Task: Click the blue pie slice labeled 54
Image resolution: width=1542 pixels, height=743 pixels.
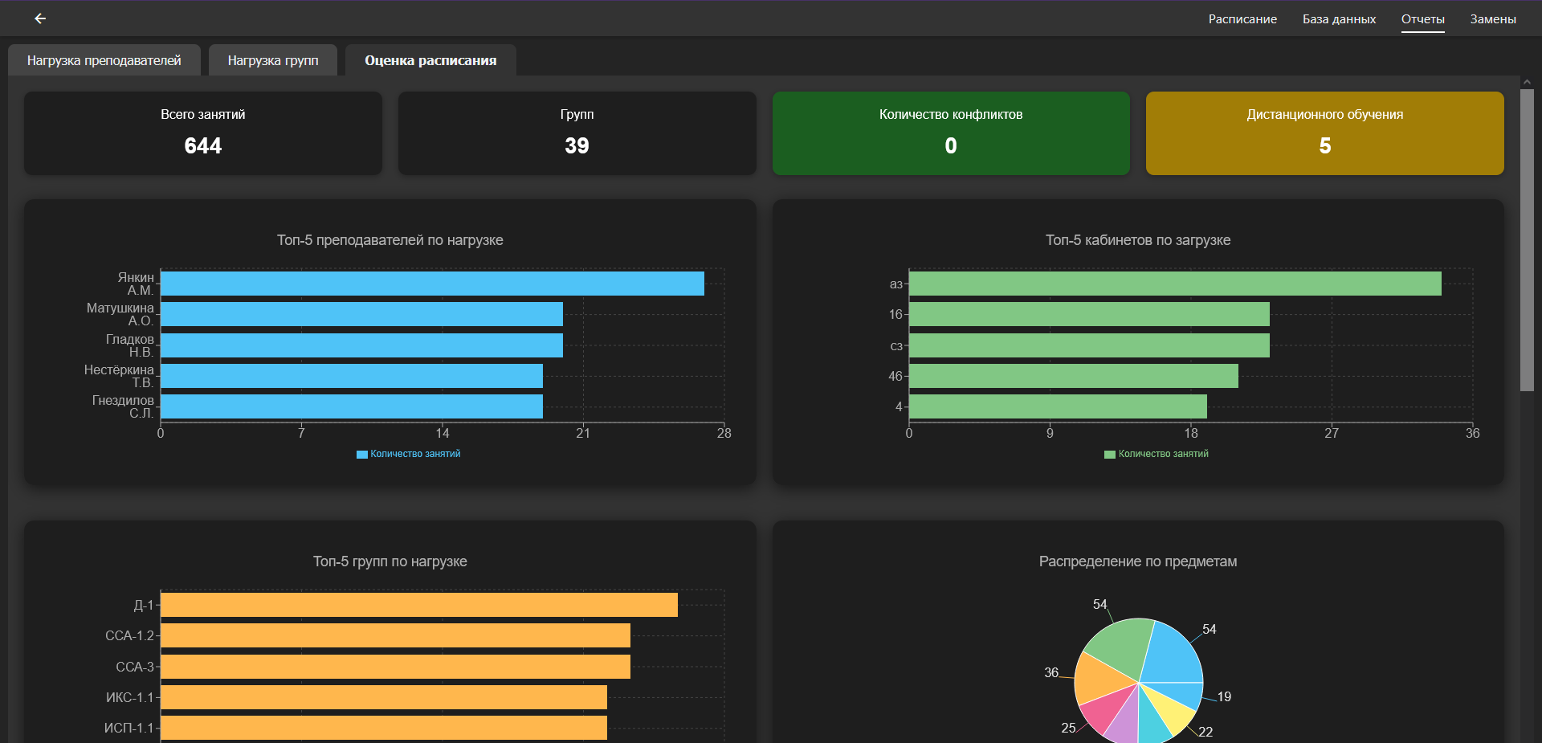Action: 1173,651
